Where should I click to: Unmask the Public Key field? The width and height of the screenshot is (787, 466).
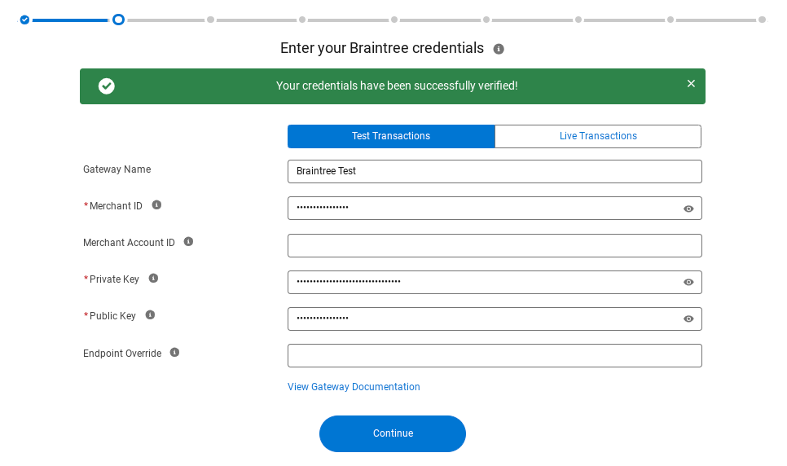click(x=688, y=319)
